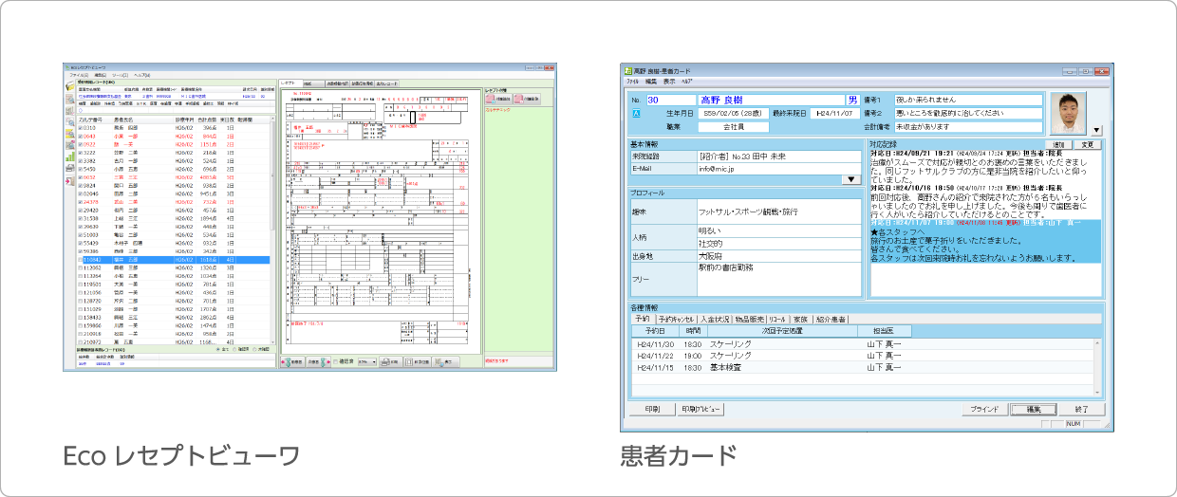This screenshot has height=497, width=1177.
Task: Click the blue A icon on patient card
Action: pyautogui.click(x=636, y=114)
